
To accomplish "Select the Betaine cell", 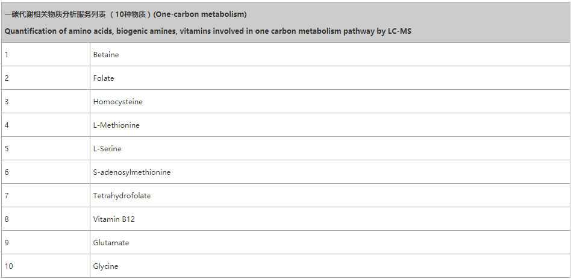I will click(x=106, y=55).
